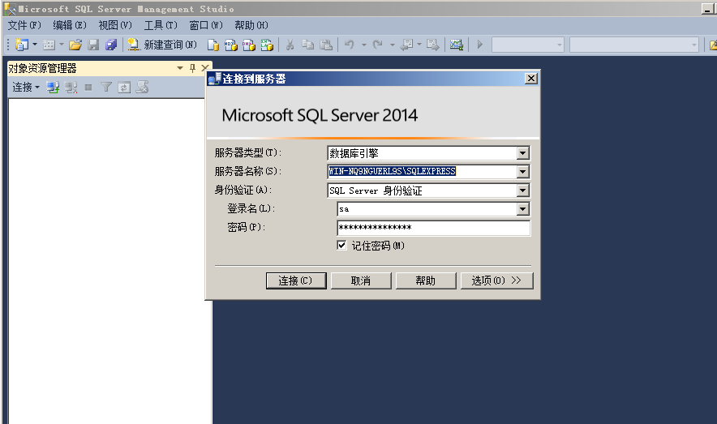Click the toolbar grip handle
Image resolution: width=717 pixels, height=424 pixels.
8,45
